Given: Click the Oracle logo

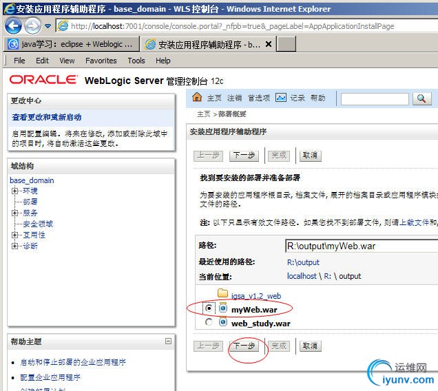Looking at the screenshot, I should pyautogui.click(x=43, y=80).
